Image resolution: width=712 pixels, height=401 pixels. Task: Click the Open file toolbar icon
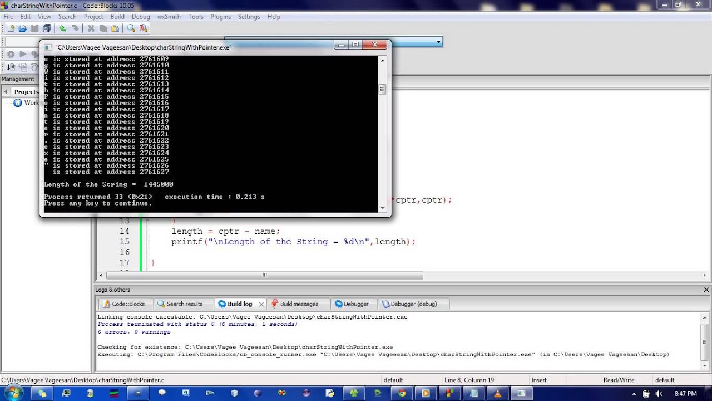23,28
